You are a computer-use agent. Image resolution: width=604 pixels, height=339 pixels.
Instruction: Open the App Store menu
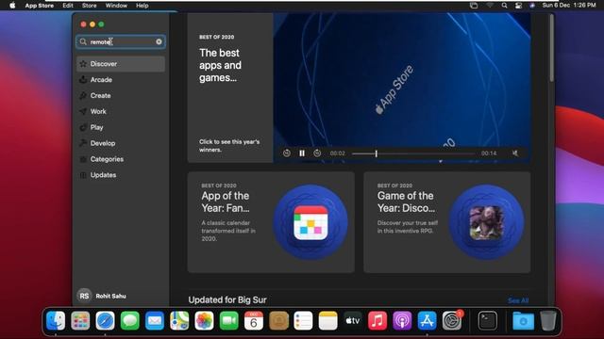(x=40, y=6)
